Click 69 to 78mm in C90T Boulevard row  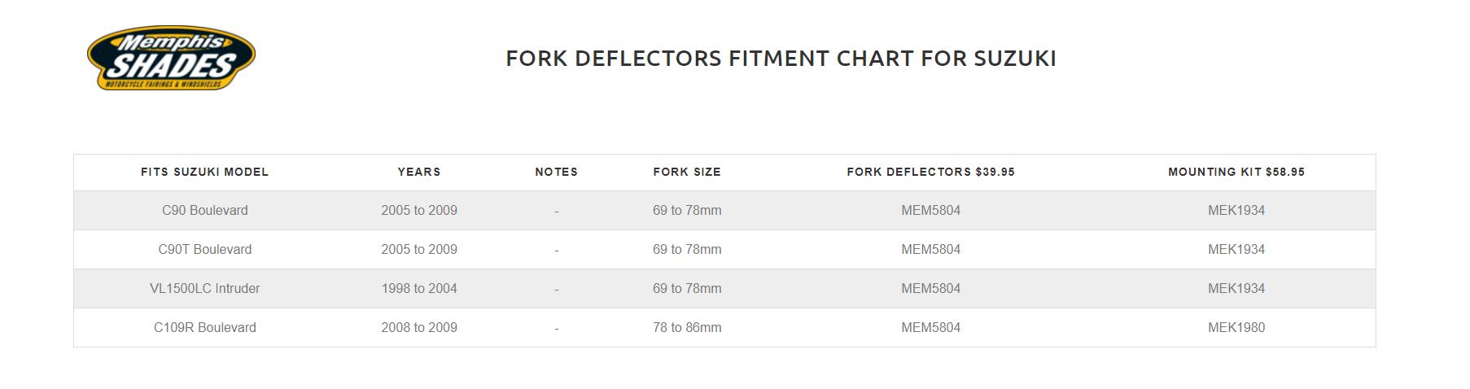[687, 250]
